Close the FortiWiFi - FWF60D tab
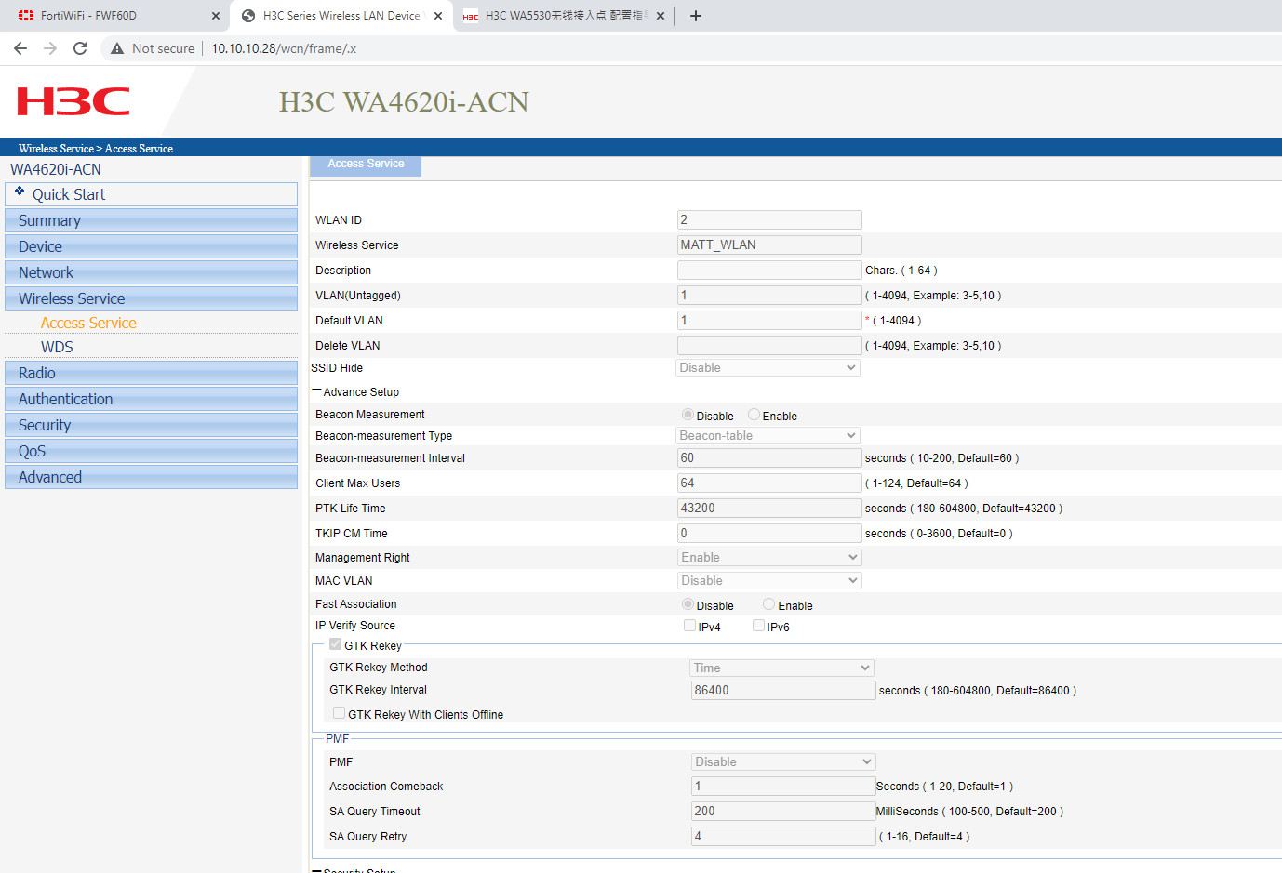Viewport: 1282px width, 873px height. 216,16
